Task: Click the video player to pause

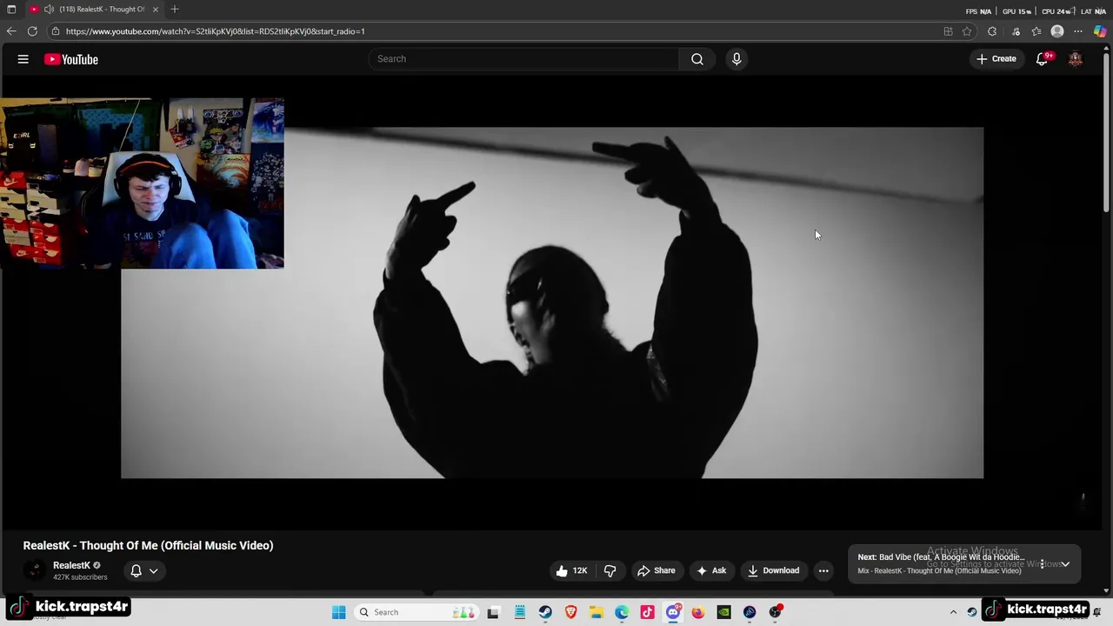Action: point(552,303)
